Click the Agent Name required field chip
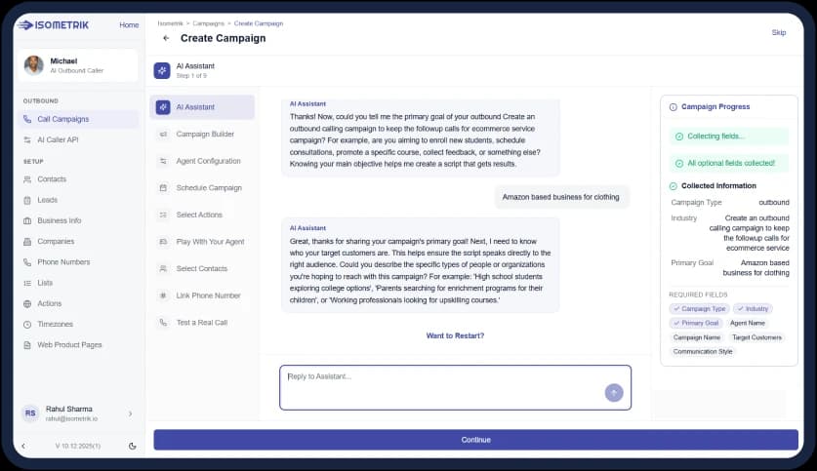 point(747,323)
